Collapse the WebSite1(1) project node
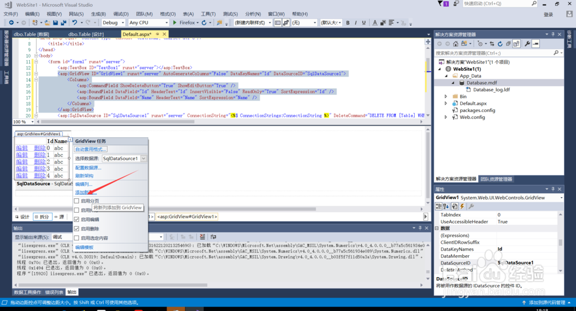 pyautogui.click(x=439, y=69)
